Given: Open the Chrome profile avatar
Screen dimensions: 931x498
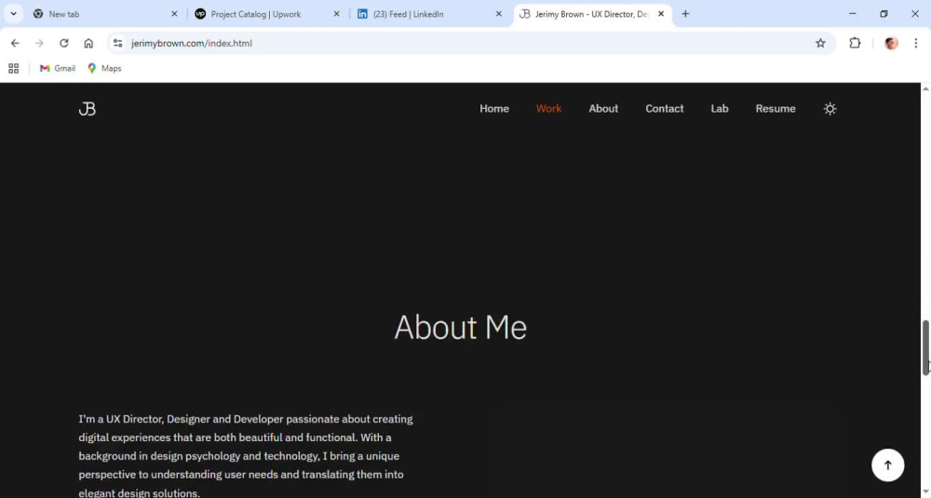Looking at the screenshot, I should point(891,44).
